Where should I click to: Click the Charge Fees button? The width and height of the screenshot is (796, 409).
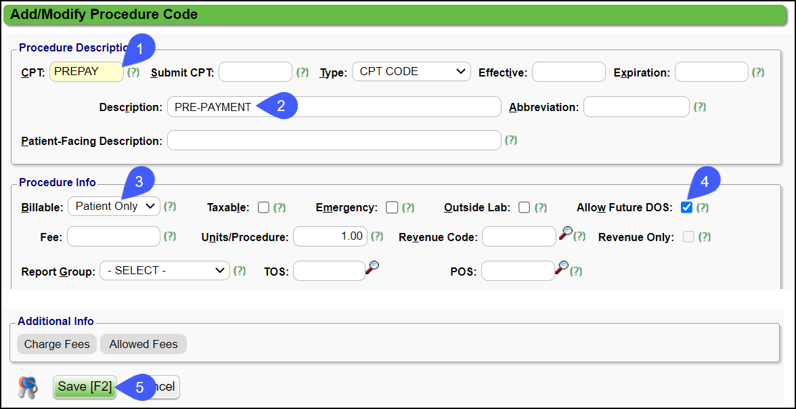(x=57, y=344)
